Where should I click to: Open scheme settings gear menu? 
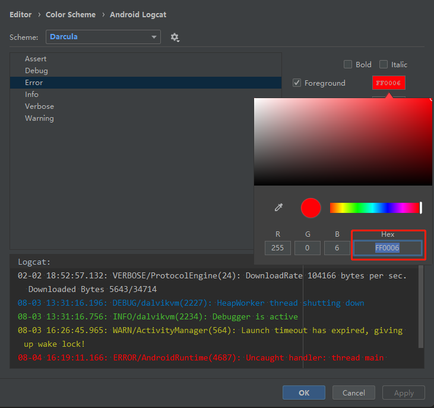[x=175, y=37]
